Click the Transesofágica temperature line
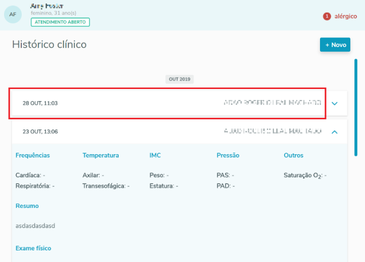The width and height of the screenshot is (365, 262). 106,186
